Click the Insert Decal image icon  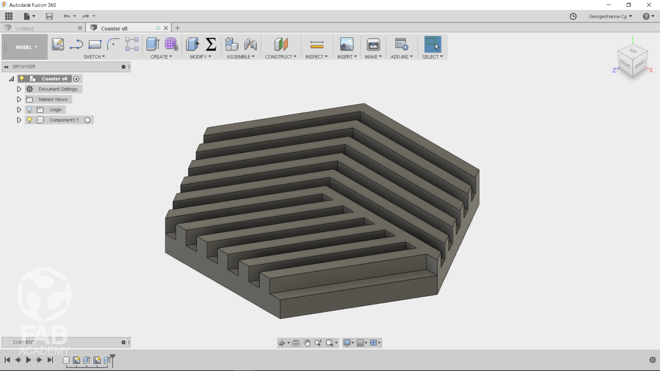coord(347,44)
